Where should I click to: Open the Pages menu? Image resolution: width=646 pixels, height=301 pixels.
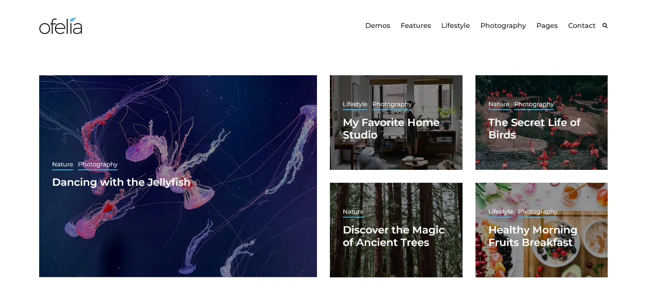547,26
